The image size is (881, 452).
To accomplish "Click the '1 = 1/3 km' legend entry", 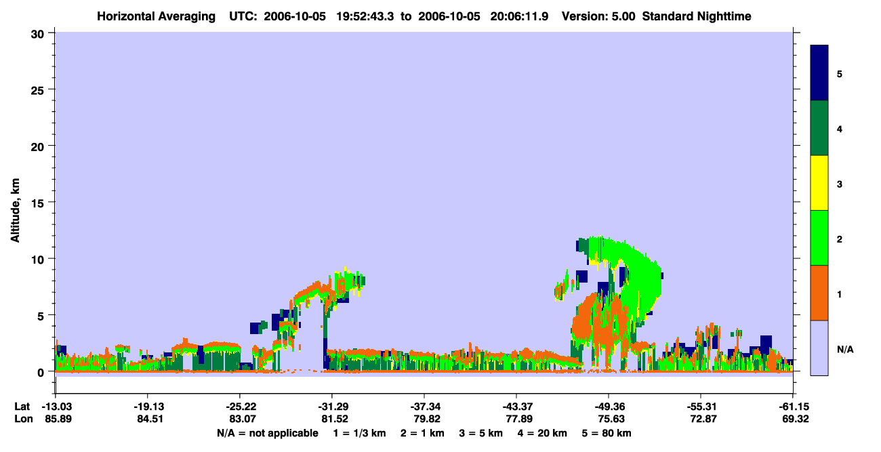I will [x=361, y=432].
